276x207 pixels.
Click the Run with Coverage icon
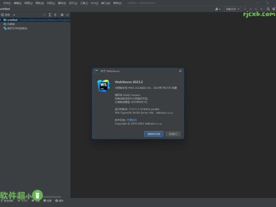pos(256,9)
